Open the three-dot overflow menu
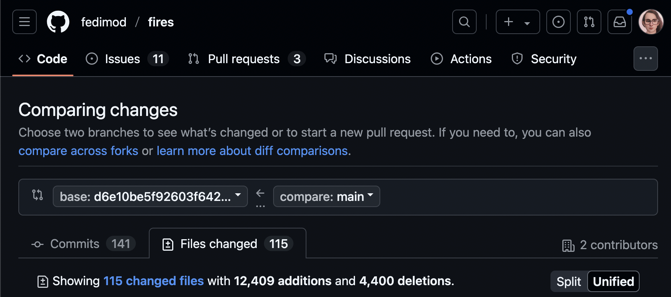This screenshot has width=671, height=297. click(646, 59)
